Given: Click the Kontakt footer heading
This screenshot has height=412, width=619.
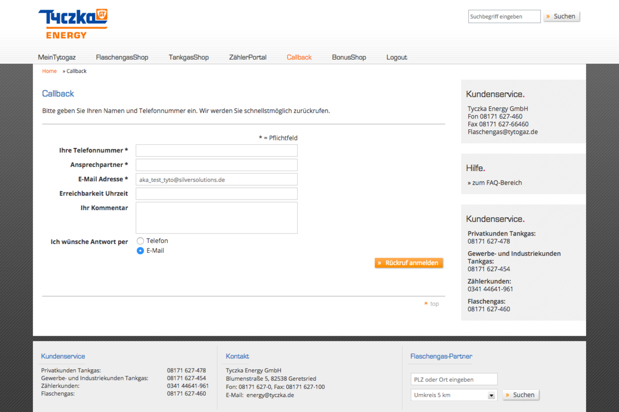Looking at the screenshot, I should tap(237, 356).
